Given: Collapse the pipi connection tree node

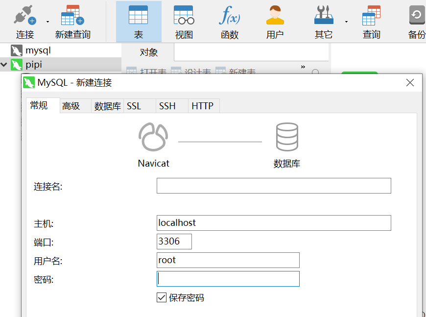Looking at the screenshot, I should click(4, 65).
